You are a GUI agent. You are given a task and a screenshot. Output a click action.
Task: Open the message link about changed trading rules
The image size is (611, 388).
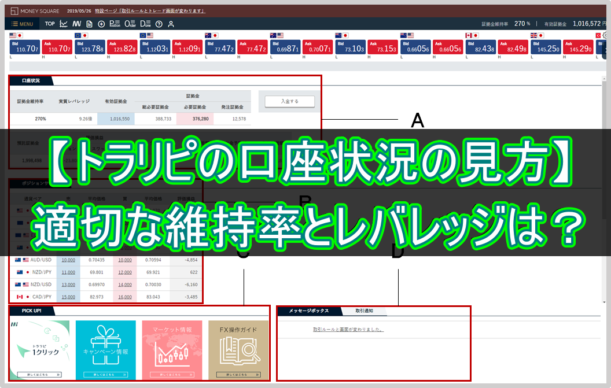click(348, 329)
